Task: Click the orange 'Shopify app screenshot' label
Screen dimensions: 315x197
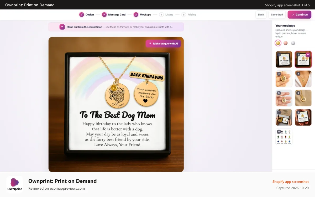Action: click(291, 182)
